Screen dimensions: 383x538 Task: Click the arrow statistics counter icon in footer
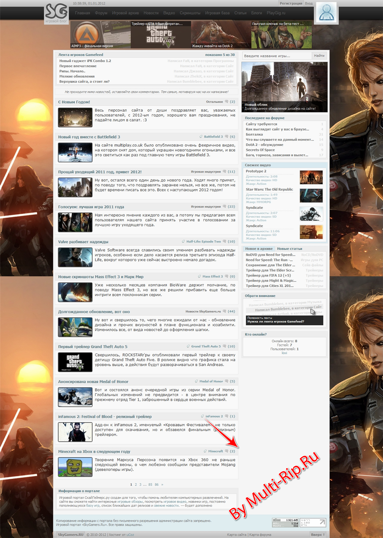(313, 523)
